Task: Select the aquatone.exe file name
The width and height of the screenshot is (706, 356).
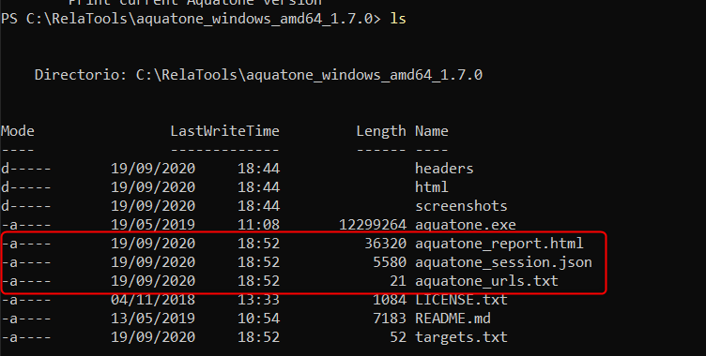Action: pyautogui.click(x=466, y=225)
